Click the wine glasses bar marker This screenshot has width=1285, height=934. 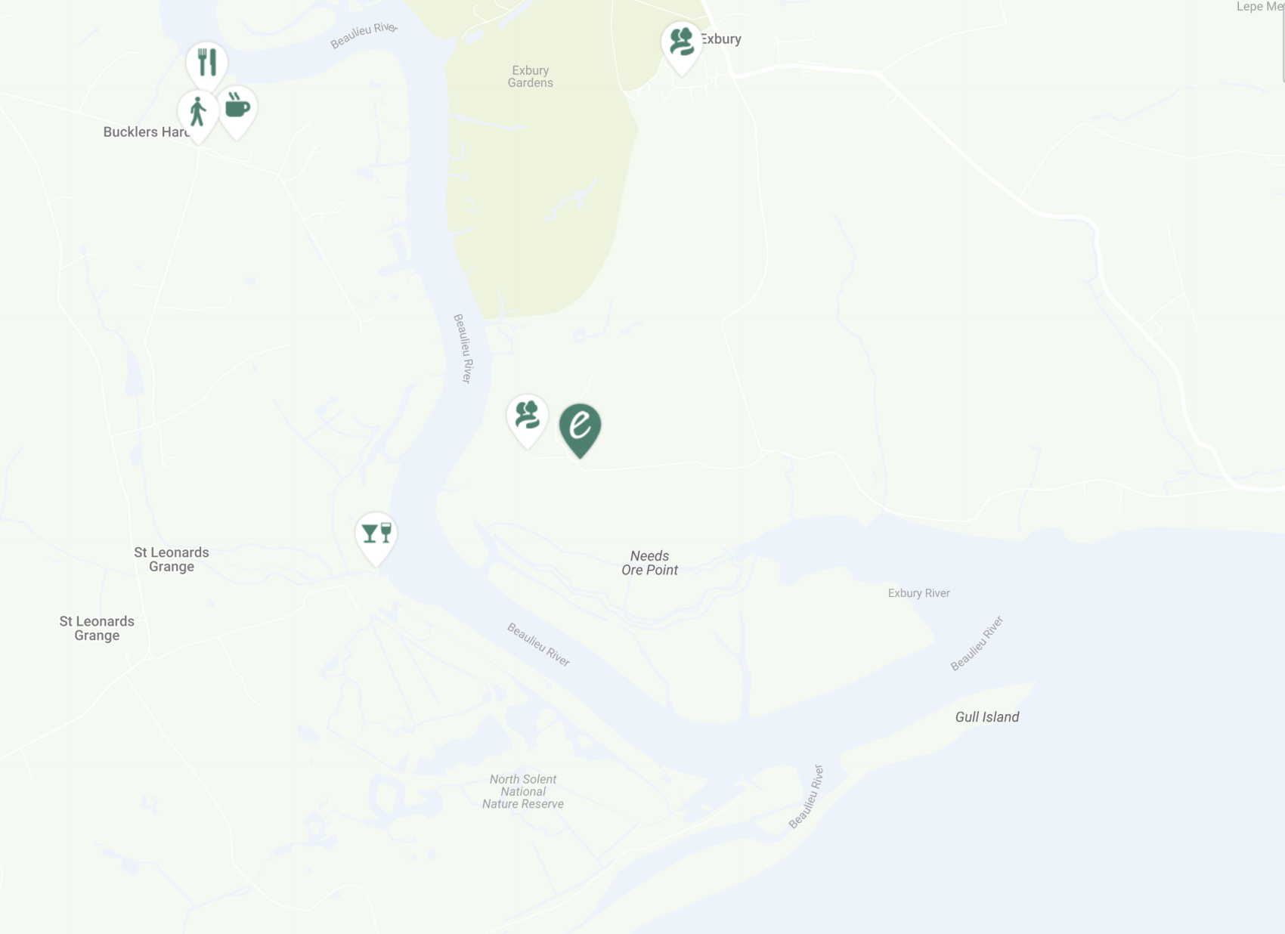pos(376,537)
